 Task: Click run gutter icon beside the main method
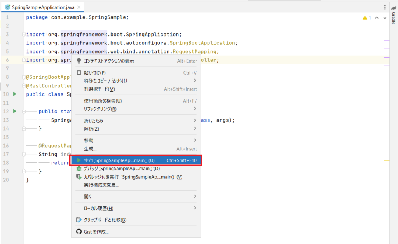[14, 111]
